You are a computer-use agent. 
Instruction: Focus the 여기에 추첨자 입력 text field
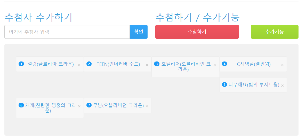pyautogui.click(x=67, y=32)
